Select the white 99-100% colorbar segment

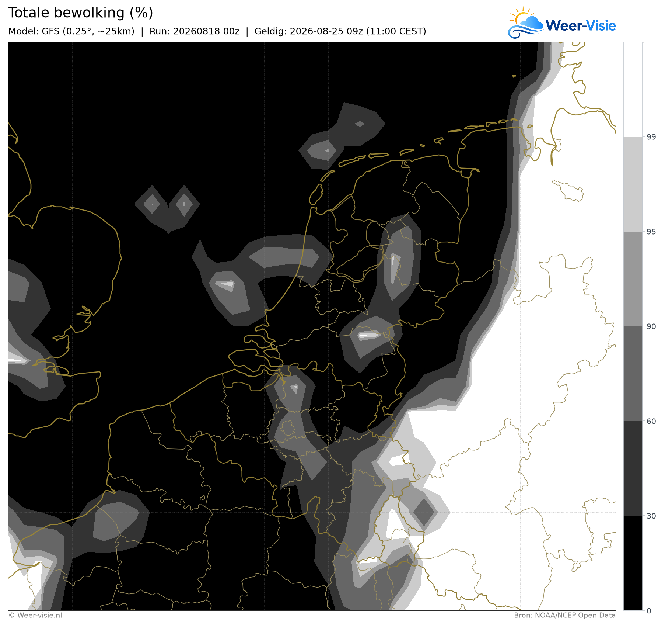pyautogui.click(x=633, y=90)
